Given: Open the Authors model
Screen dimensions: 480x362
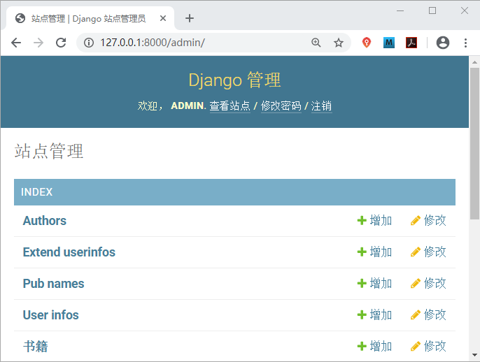Looking at the screenshot, I should tap(45, 221).
